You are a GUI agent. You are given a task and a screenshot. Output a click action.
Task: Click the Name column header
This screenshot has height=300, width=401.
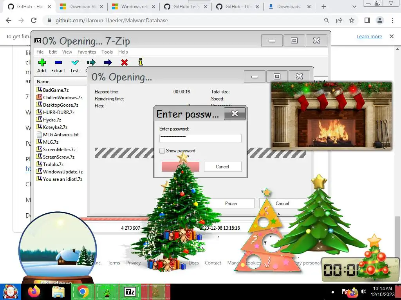pos(43,82)
